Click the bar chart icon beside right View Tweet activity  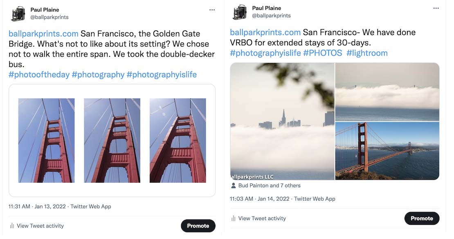coord(234,219)
